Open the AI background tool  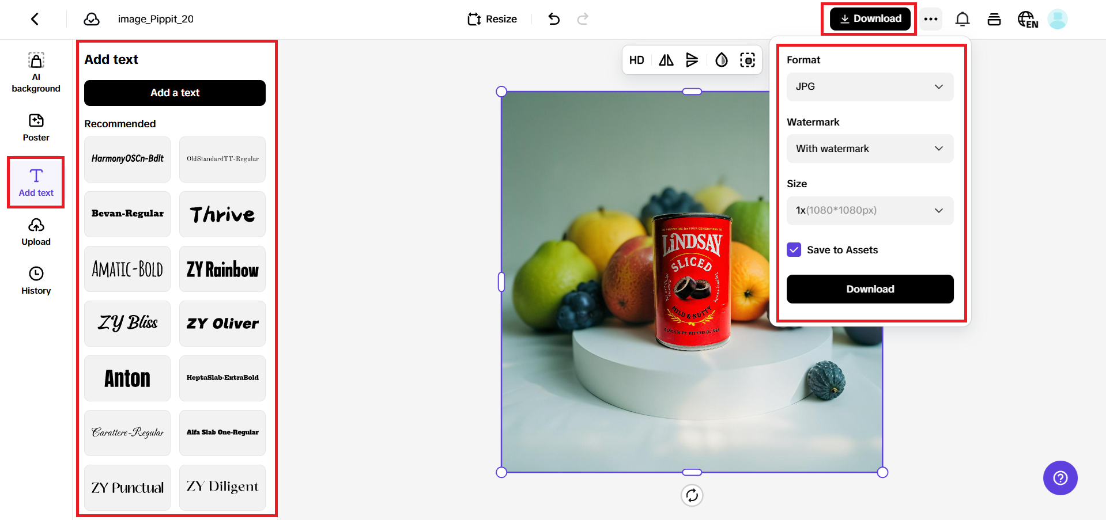36,73
